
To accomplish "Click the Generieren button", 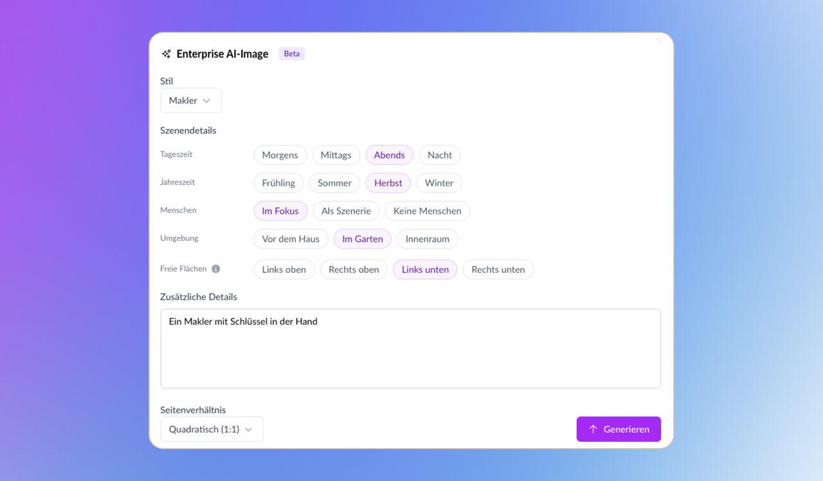I will pyautogui.click(x=619, y=429).
